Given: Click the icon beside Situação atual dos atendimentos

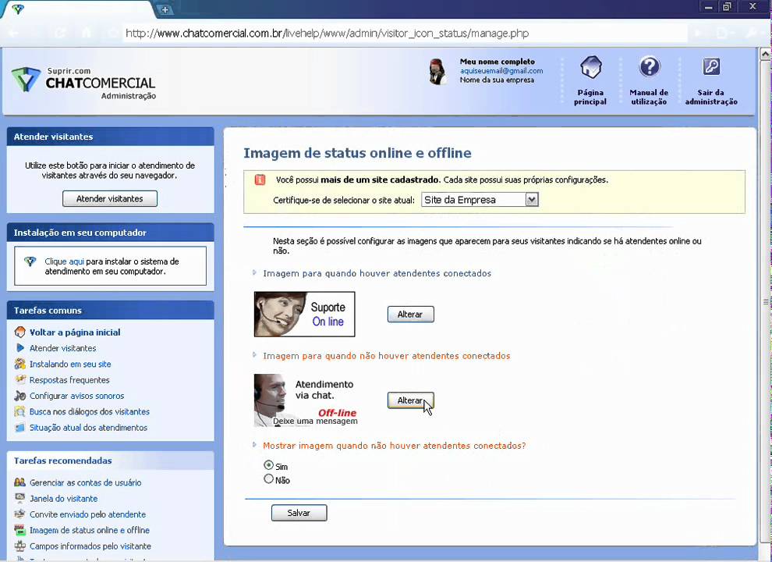Looking at the screenshot, I should 19,428.
